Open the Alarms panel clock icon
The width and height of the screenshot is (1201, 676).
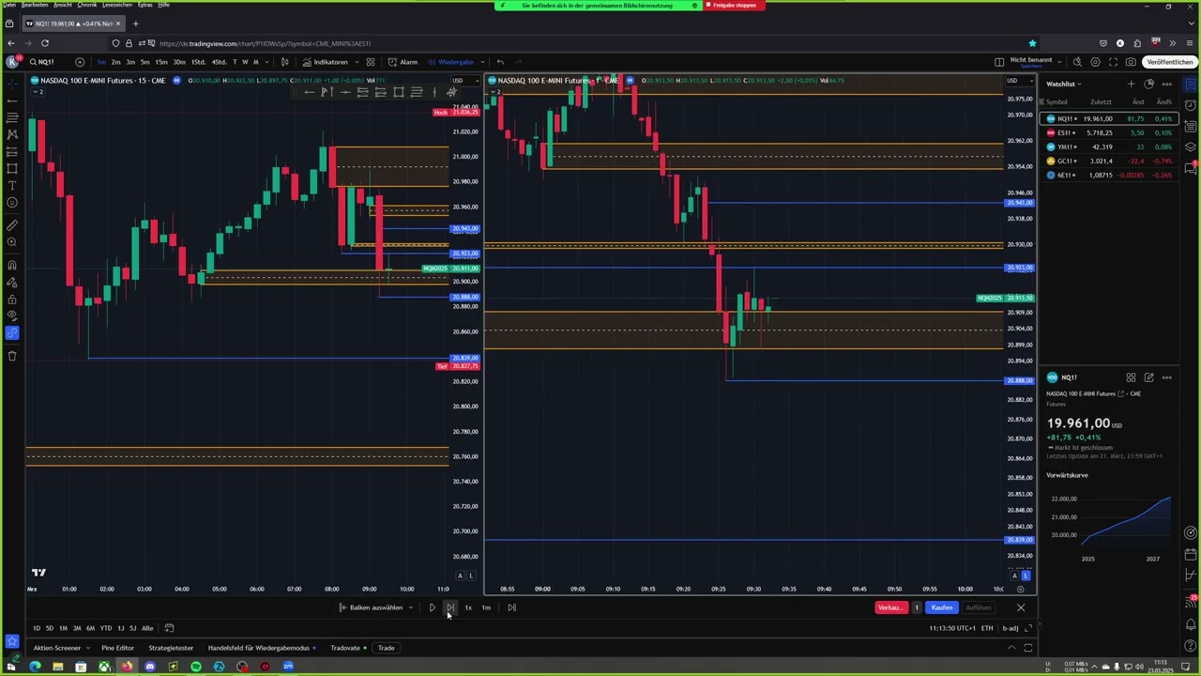coord(1191,105)
